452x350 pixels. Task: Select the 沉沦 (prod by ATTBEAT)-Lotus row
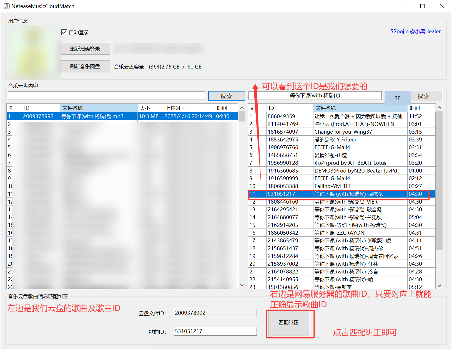(342, 163)
